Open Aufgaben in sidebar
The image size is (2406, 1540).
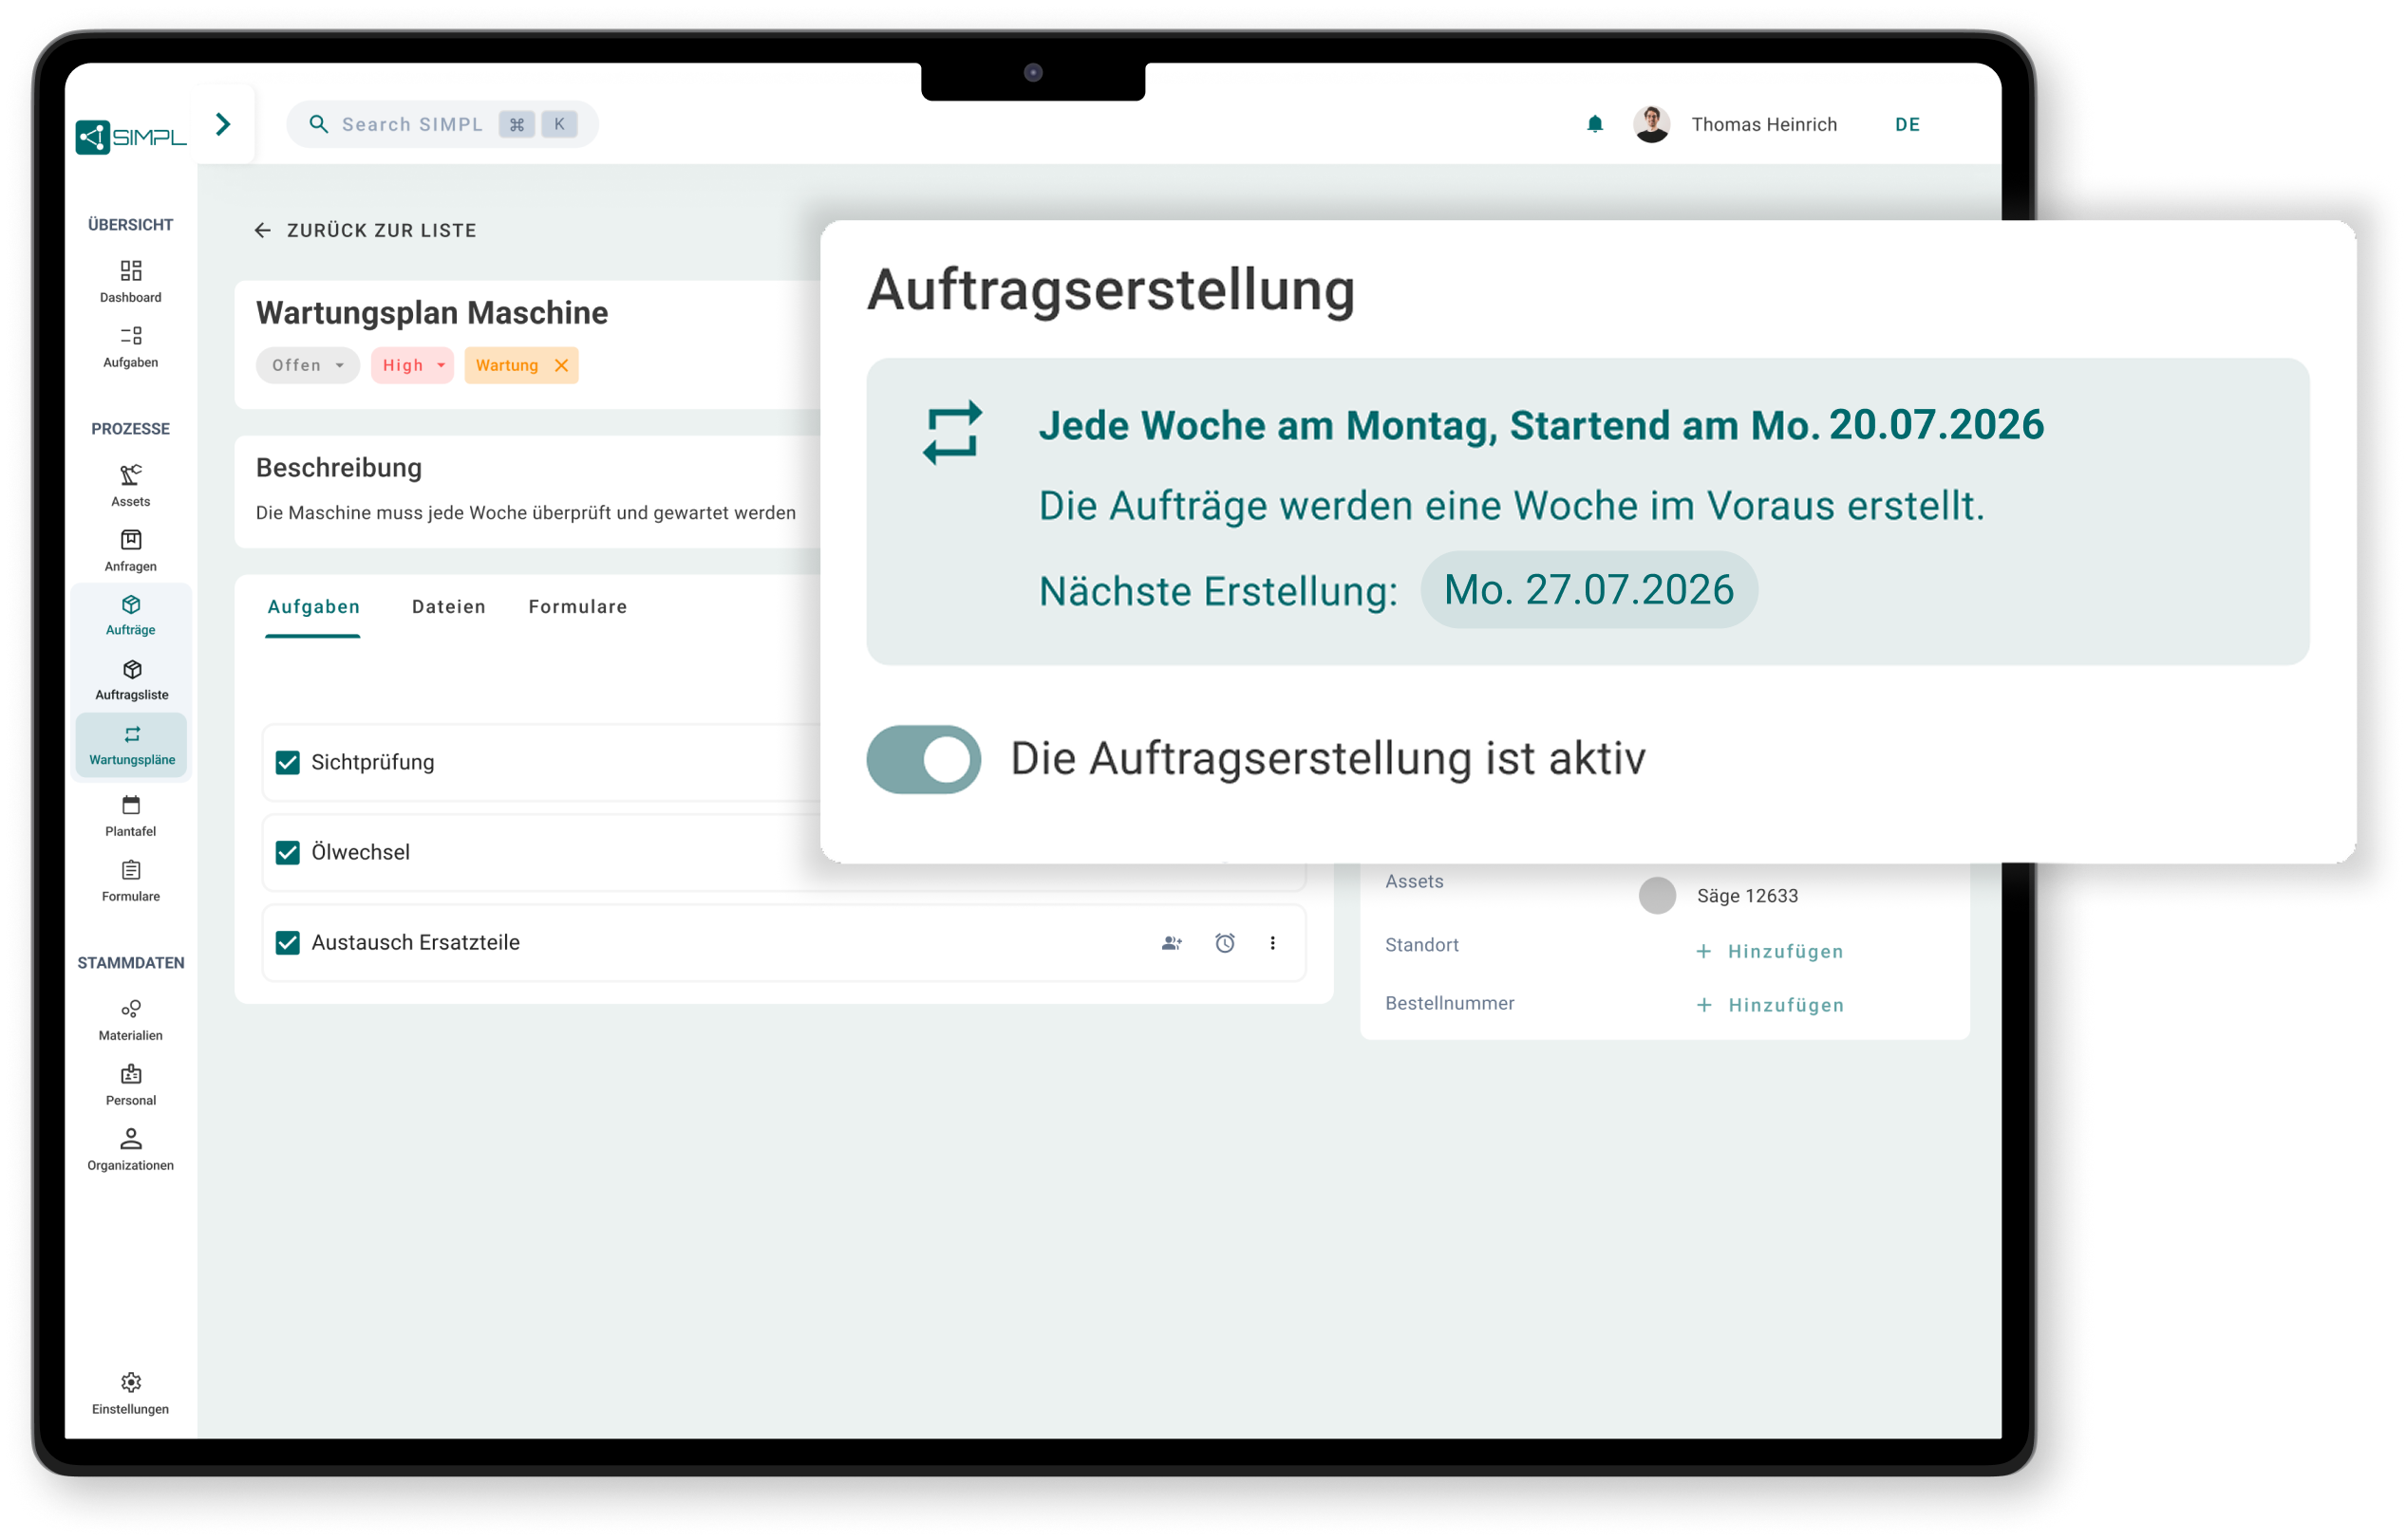130,346
